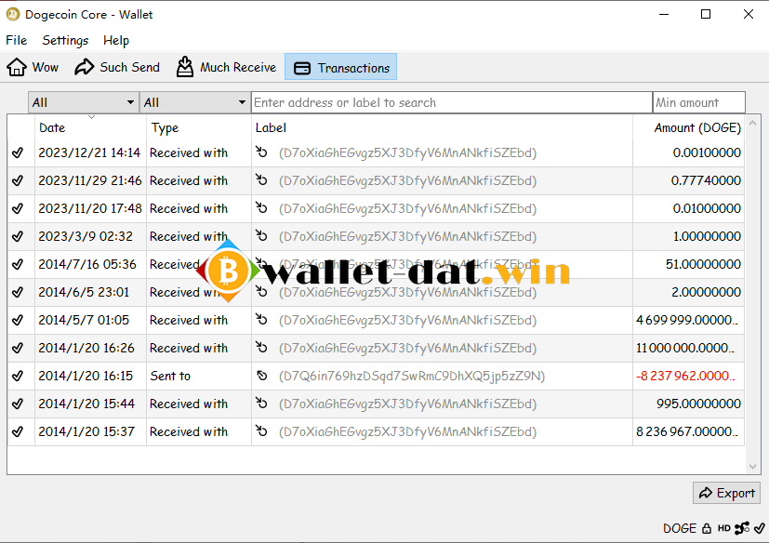Open the File menu
Viewport: 769px width, 543px height.
coord(16,40)
